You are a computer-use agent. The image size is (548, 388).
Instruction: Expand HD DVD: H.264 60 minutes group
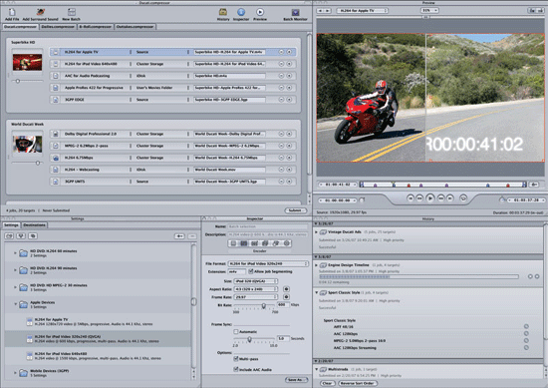[x=15, y=252]
